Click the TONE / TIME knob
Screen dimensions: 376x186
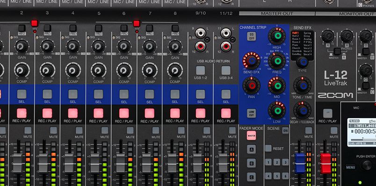click(x=303, y=86)
